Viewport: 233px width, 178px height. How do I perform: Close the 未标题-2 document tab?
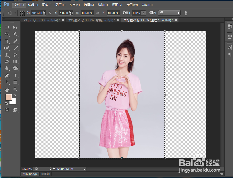tap(176, 20)
